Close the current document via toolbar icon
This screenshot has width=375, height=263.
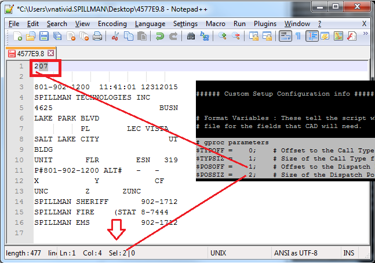pos(71,36)
